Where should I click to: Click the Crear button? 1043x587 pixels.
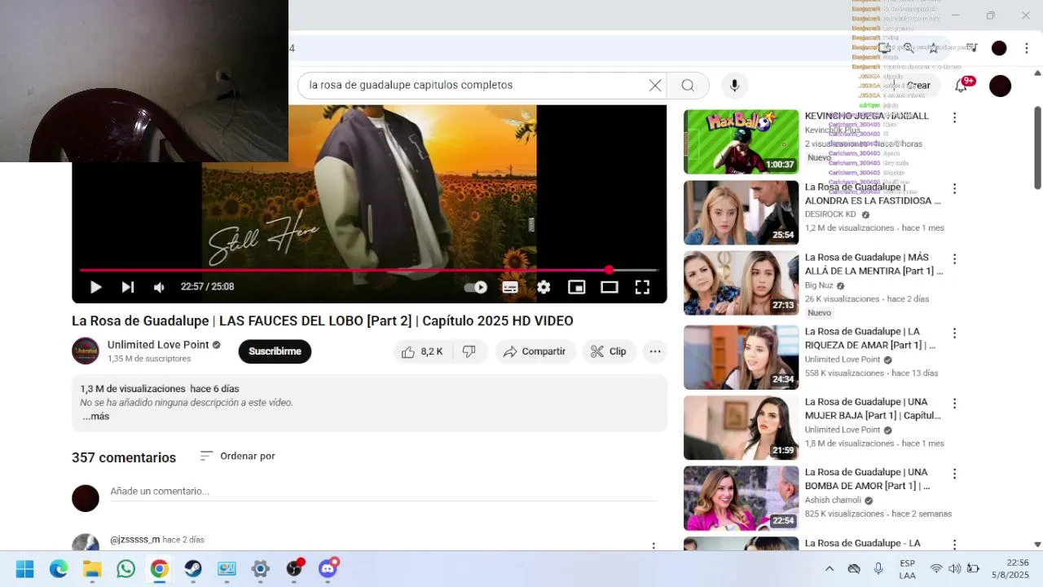pyautogui.click(x=913, y=85)
